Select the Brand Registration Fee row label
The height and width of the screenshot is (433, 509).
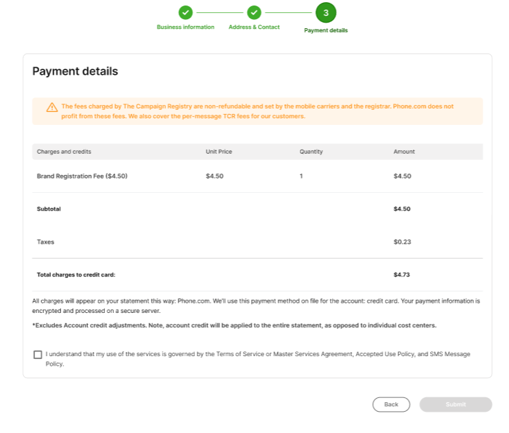(82, 176)
